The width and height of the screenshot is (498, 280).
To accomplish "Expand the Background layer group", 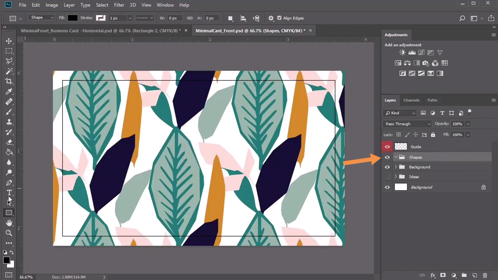I will [x=396, y=167].
